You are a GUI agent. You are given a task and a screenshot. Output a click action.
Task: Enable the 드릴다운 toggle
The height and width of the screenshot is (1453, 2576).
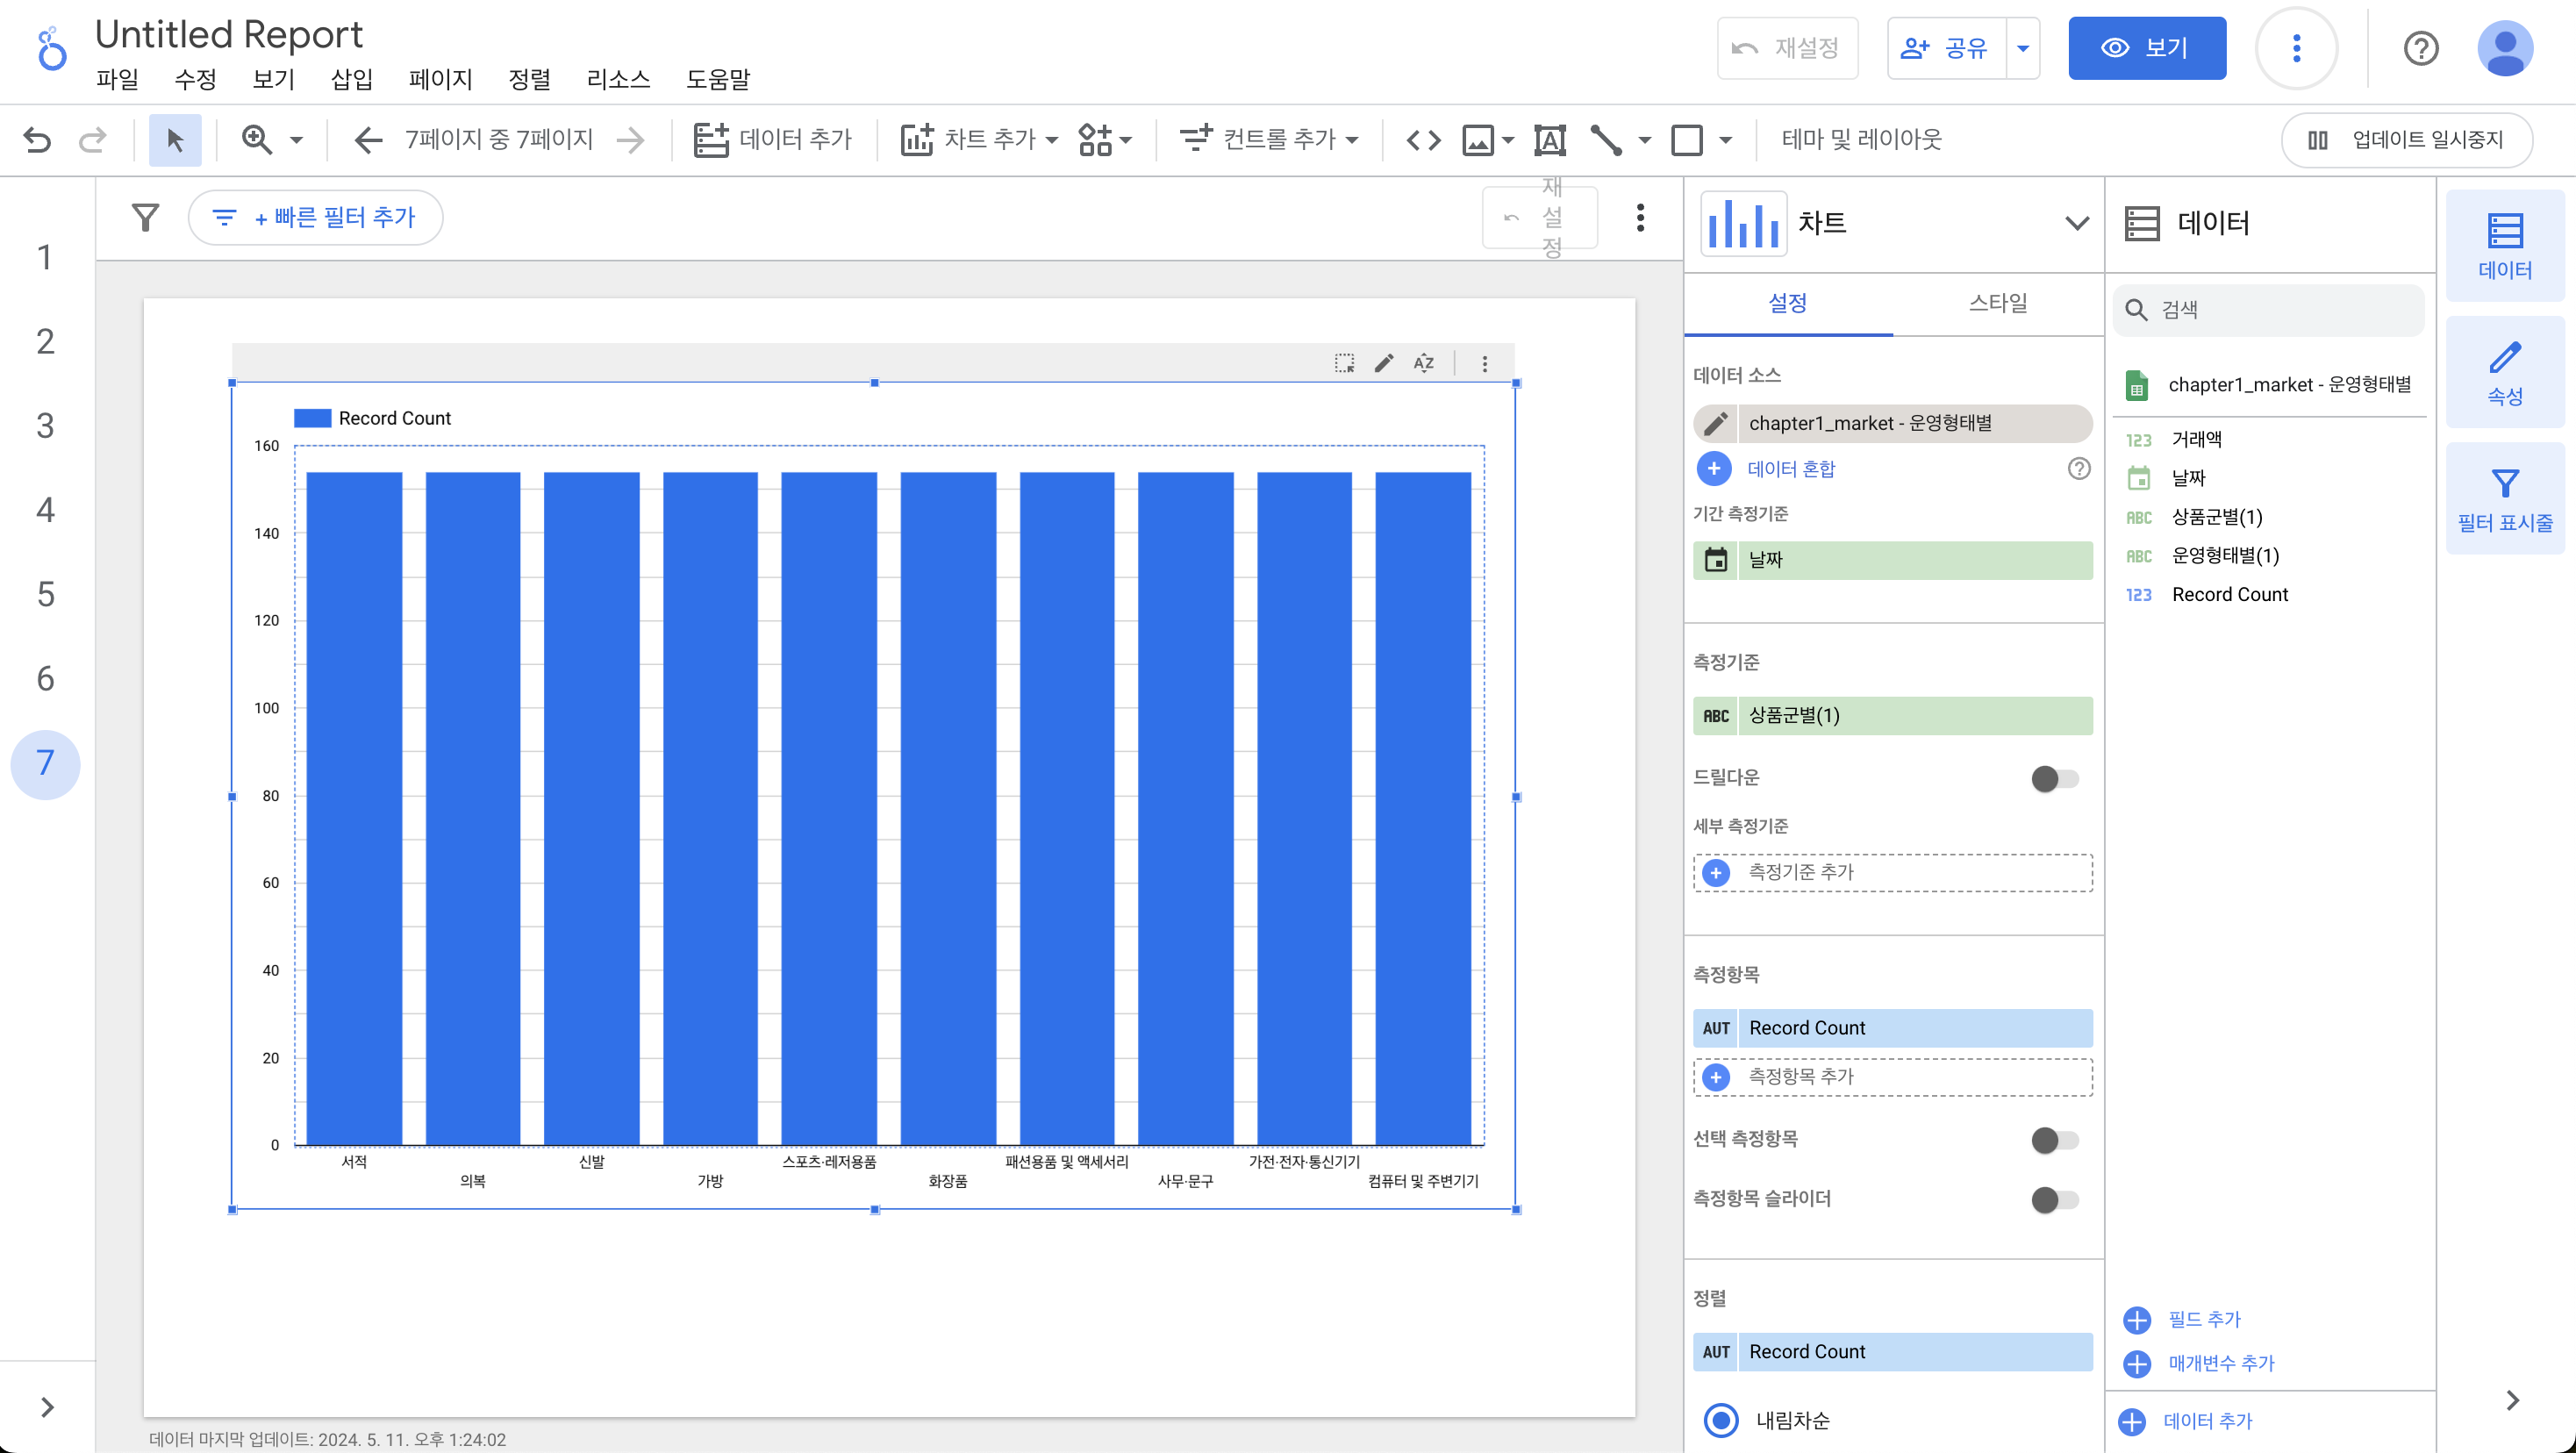coord(2054,778)
